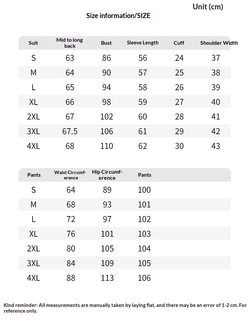Click the Bust column header
This screenshot has height=327, width=250.
pyautogui.click(x=106, y=43)
